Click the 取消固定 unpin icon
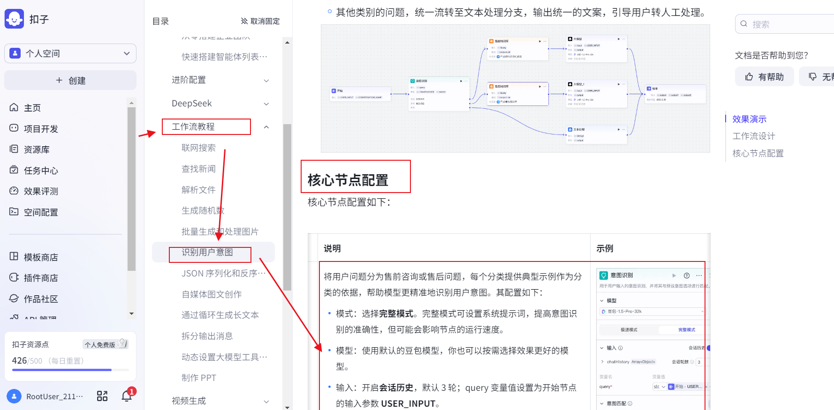This screenshot has width=834, height=410. (244, 21)
